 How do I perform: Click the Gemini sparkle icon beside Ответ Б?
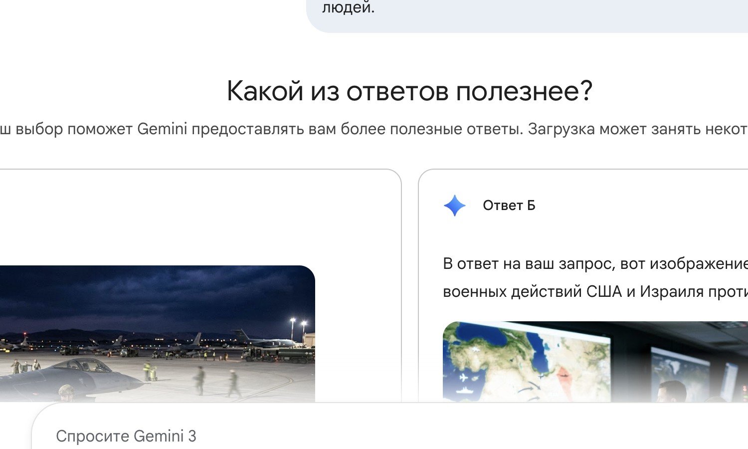coord(455,206)
